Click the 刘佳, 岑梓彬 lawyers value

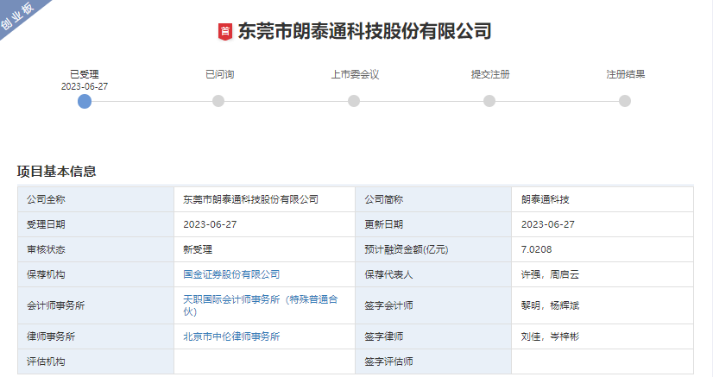pyautogui.click(x=550, y=336)
